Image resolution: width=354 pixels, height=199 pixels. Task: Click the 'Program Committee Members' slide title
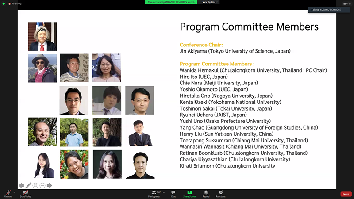249,27
